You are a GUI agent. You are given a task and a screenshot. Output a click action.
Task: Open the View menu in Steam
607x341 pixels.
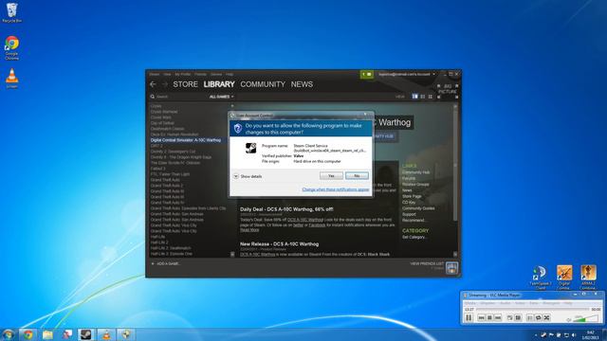pos(167,74)
